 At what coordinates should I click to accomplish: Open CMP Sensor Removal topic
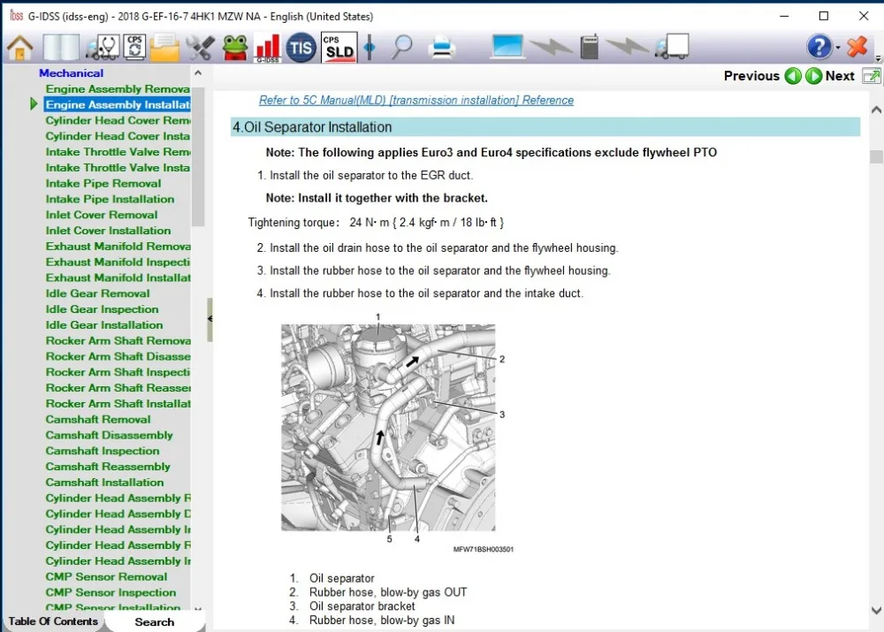pos(107,576)
